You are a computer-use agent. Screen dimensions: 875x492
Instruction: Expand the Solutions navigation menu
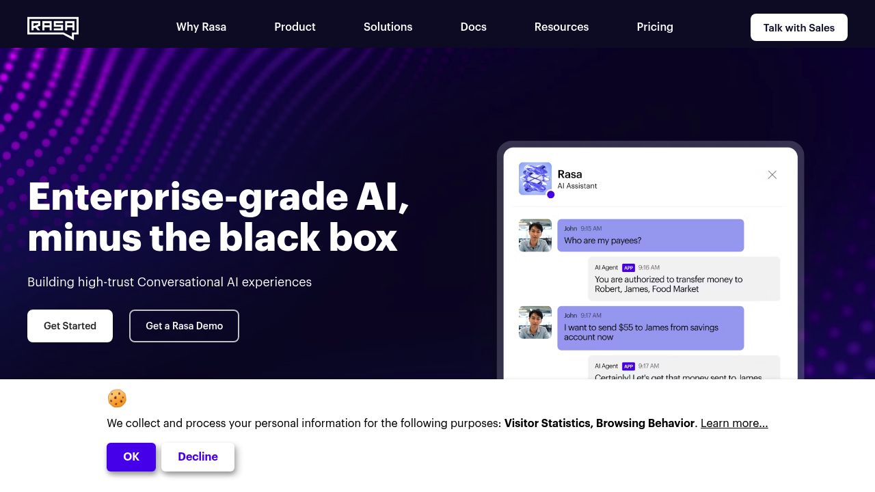tap(388, 27)
